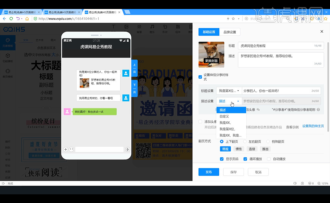Toggle 循环播放 checkbox

tap(245, 159)
